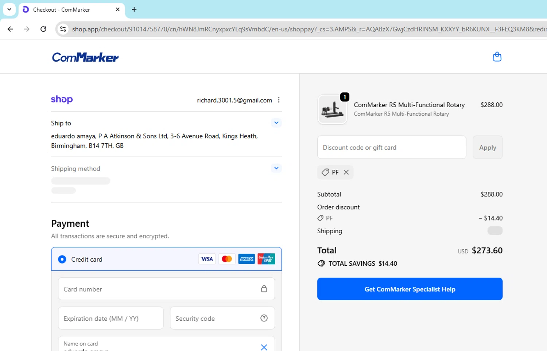Click the – $14.40 discount amount
This screenshot has height=351, width=547.
490,218
